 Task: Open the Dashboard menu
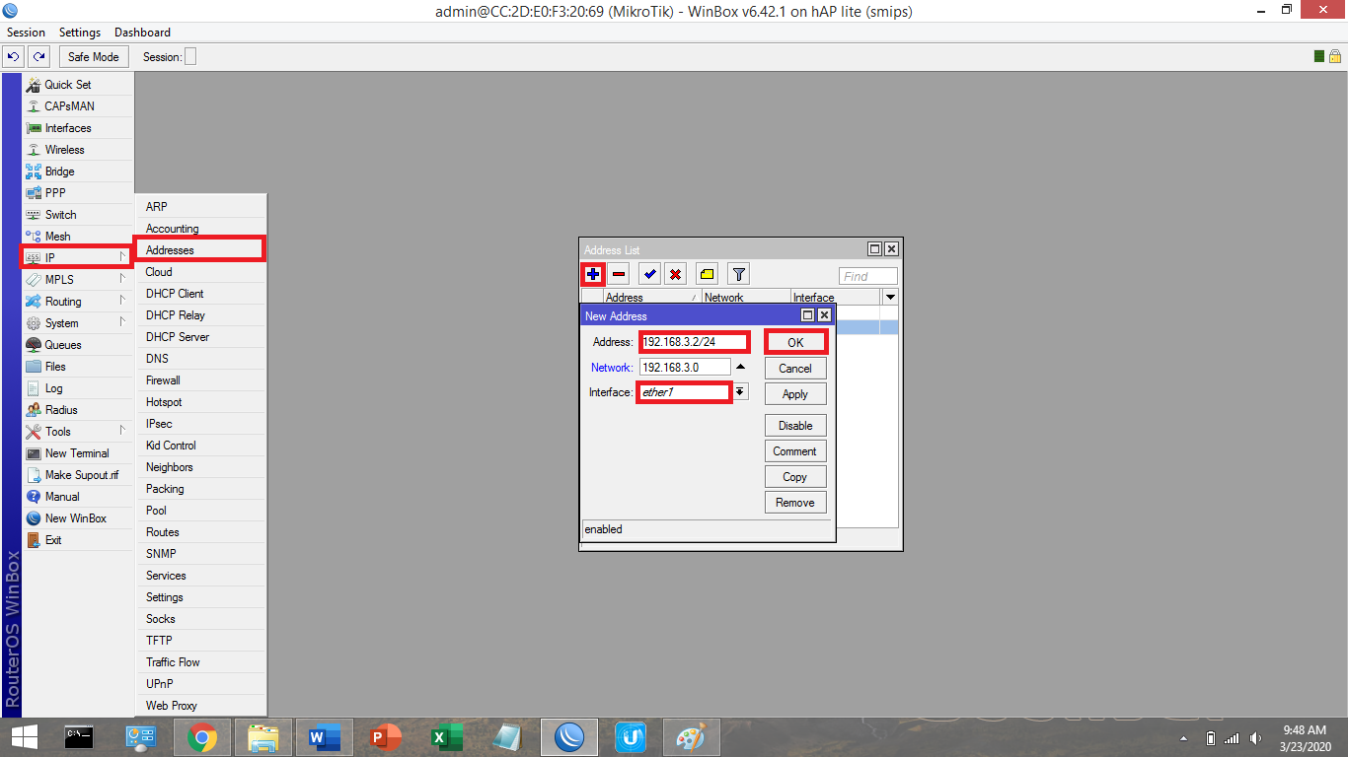coord(142,33)
